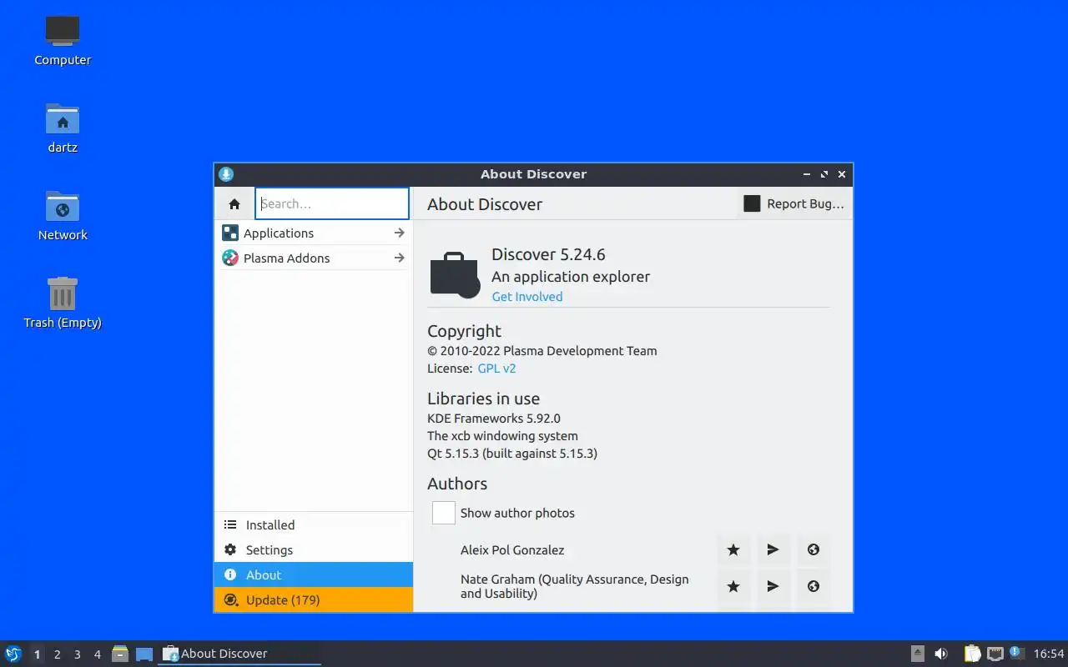
Task: Open the dartz home folder icon
Action: [63, 119]
